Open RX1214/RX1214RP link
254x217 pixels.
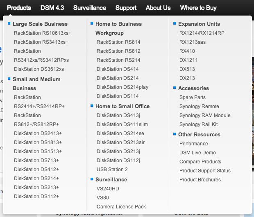coord(202,33)
